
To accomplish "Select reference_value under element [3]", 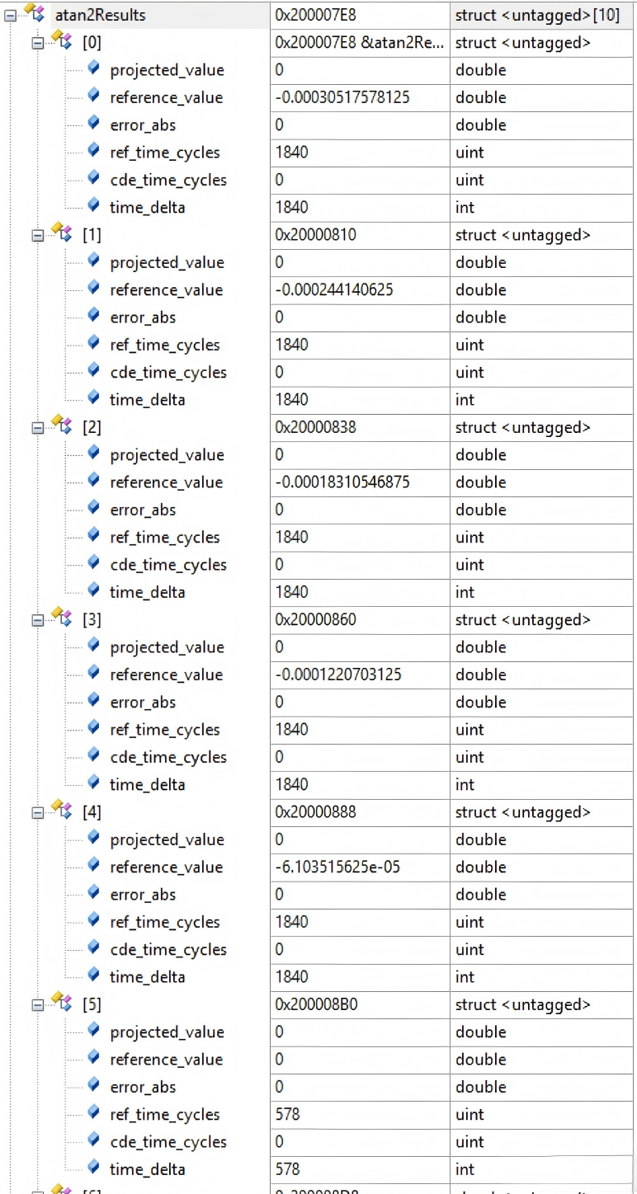I will (x=166, y=675).
